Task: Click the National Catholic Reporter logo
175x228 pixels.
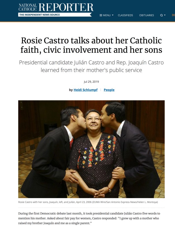Action: coord(56,7)
